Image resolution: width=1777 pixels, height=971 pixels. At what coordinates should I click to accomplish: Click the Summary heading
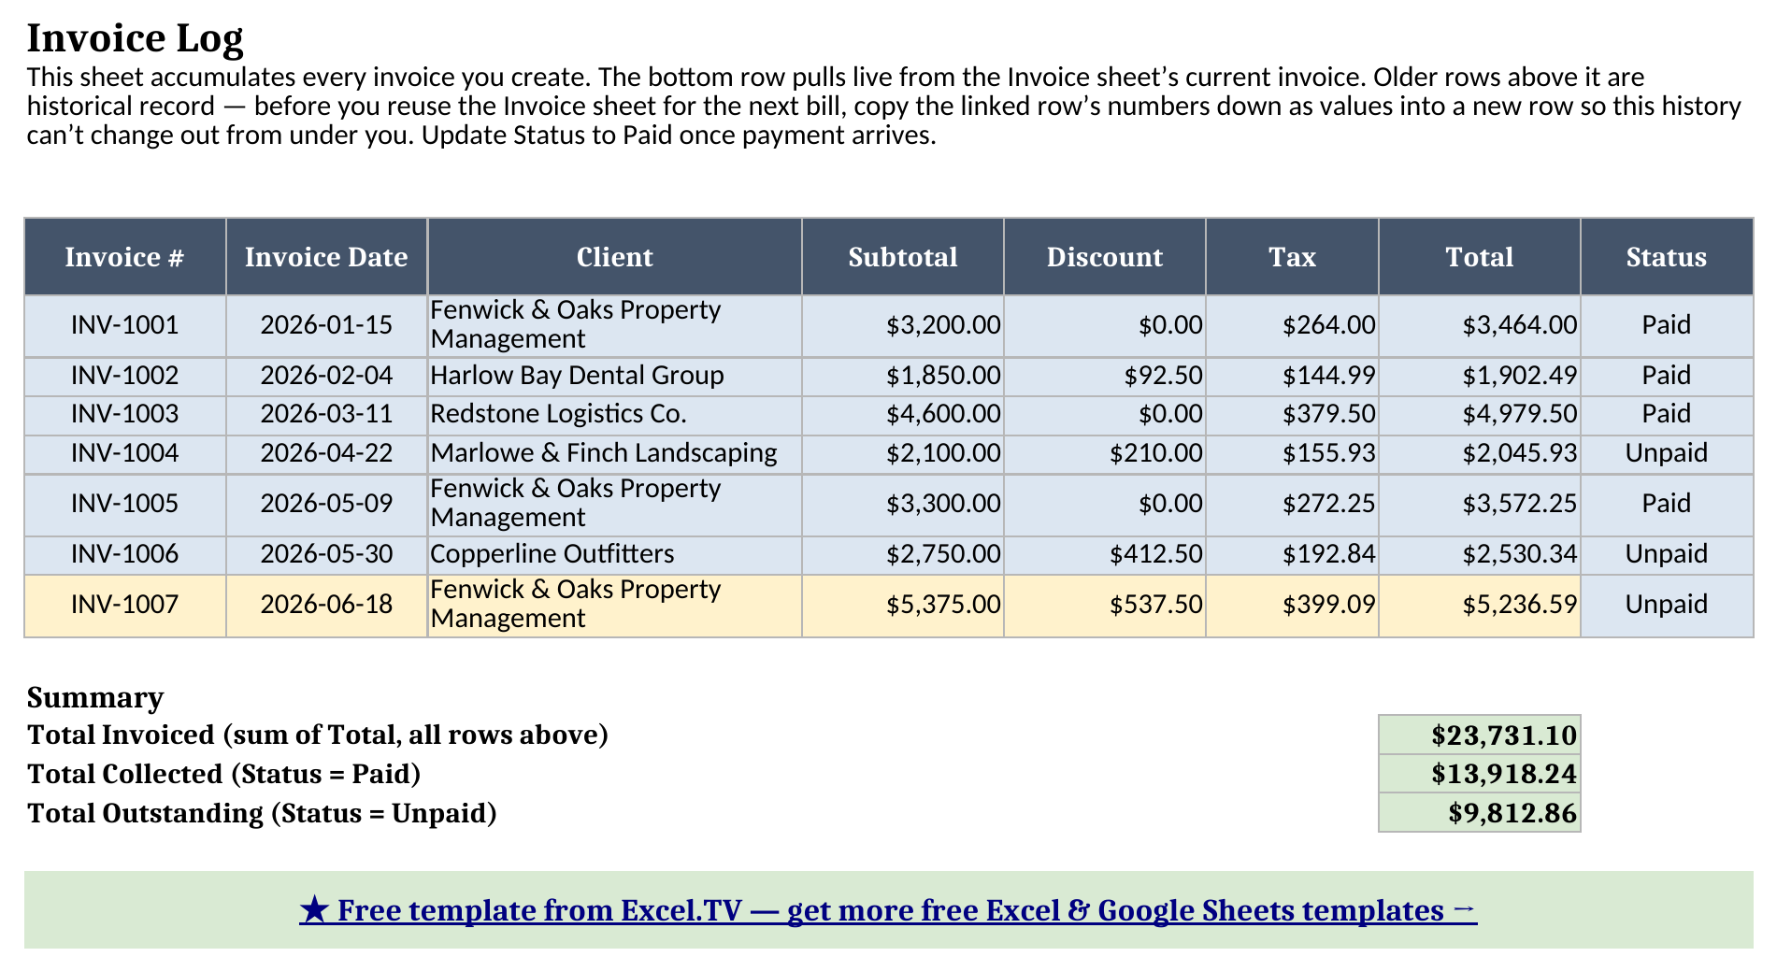tap(95, 698)
